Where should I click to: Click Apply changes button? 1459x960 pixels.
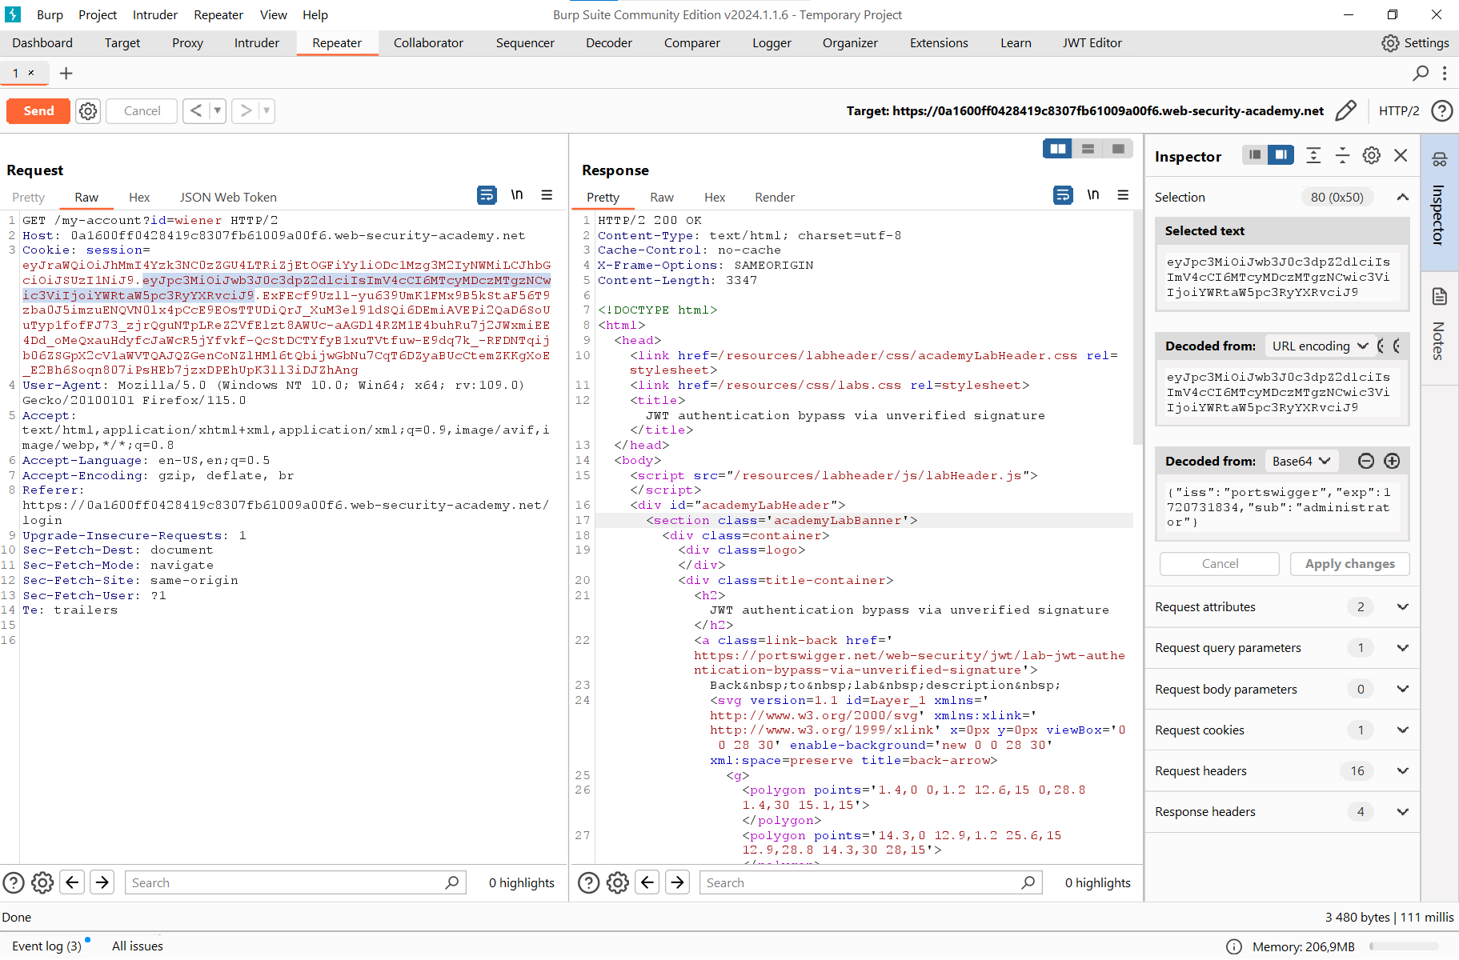pos(1349,563)
